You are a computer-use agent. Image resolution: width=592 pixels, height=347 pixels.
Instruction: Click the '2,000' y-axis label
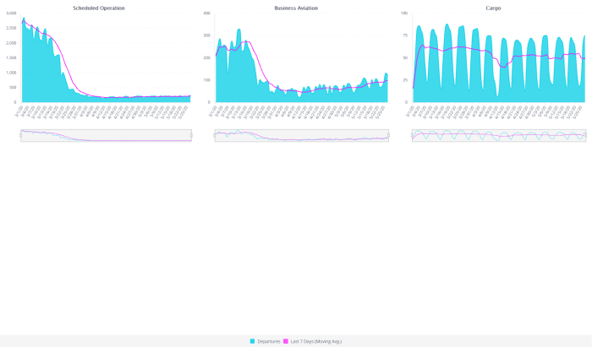12,43
